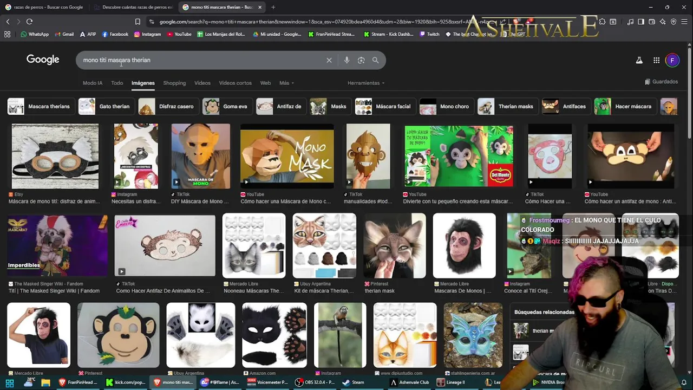Viewport: 693px width, 390px height.
Task: Open YouTube bookmark
Action: (x=179, y=34)
